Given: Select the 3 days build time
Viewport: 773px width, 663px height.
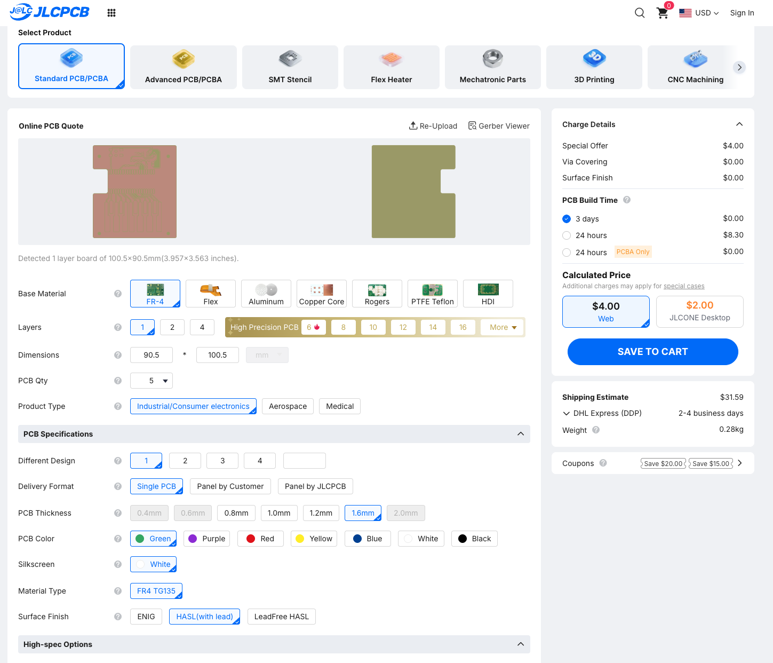Looking at the screenshot, I should click(567, 219).
